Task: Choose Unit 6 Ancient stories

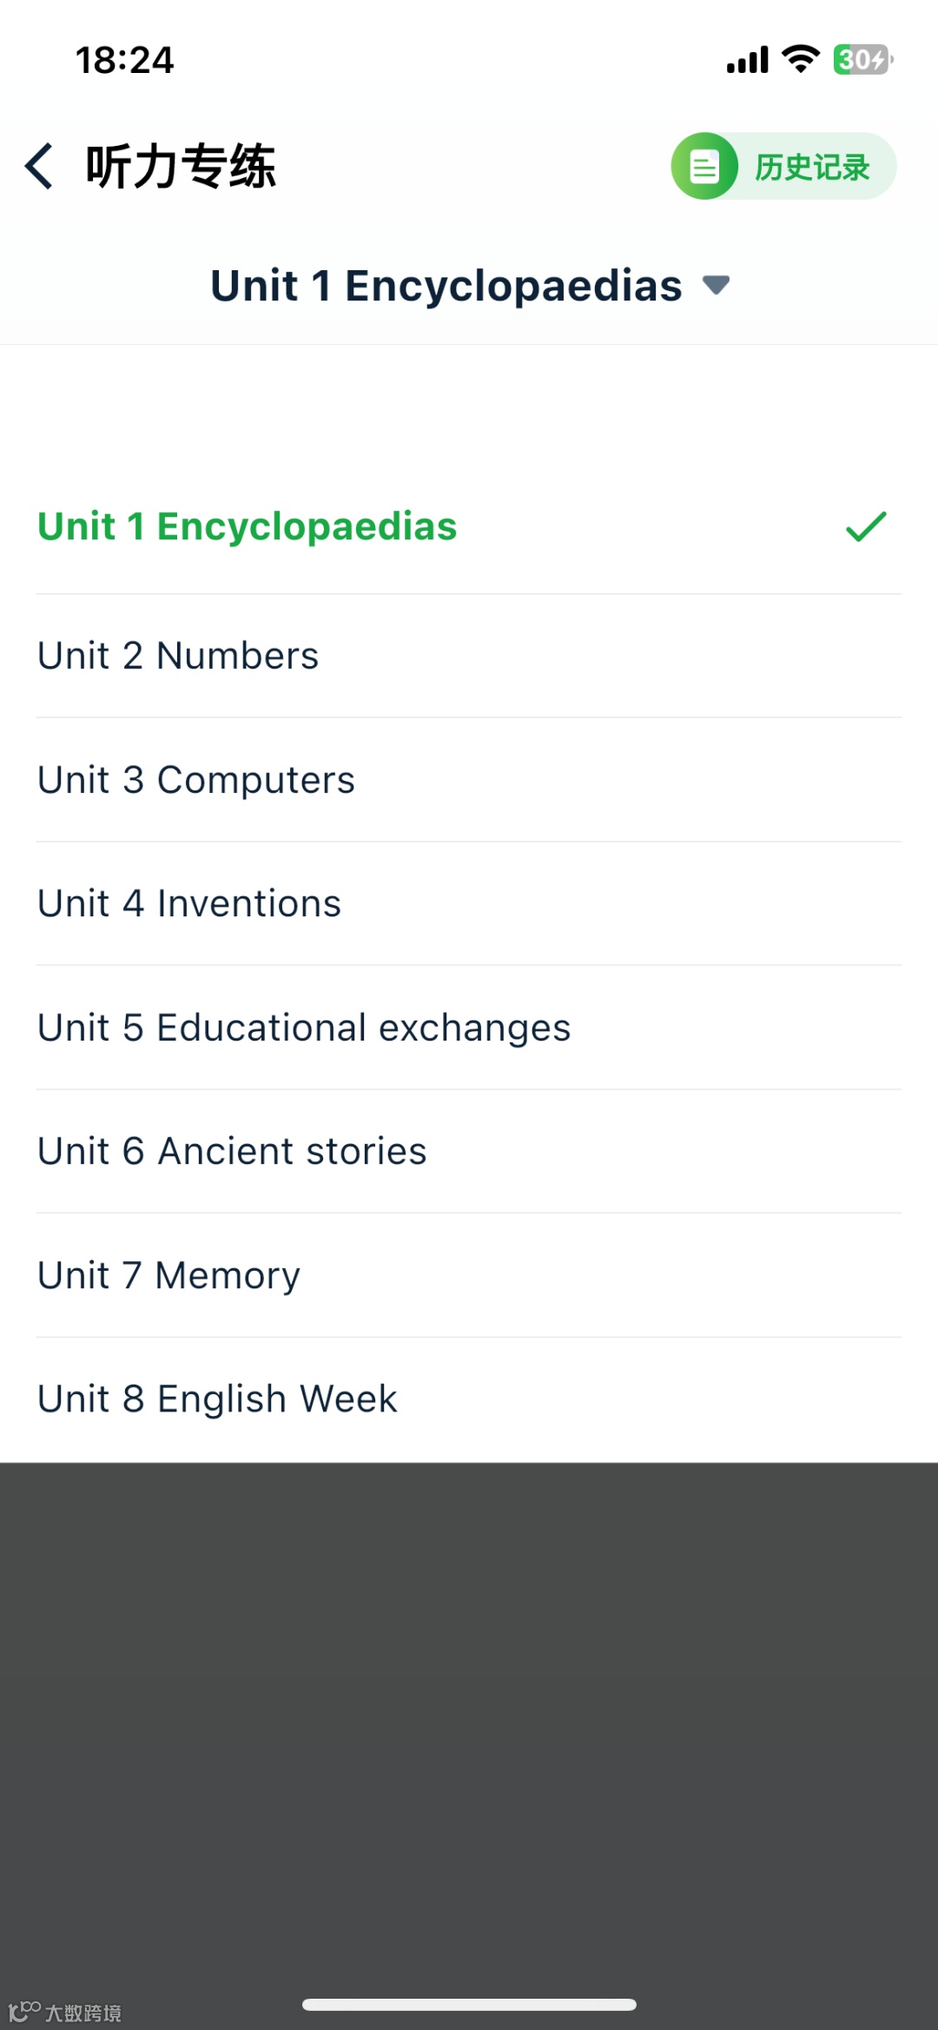Action: [x=232, y=1152]
